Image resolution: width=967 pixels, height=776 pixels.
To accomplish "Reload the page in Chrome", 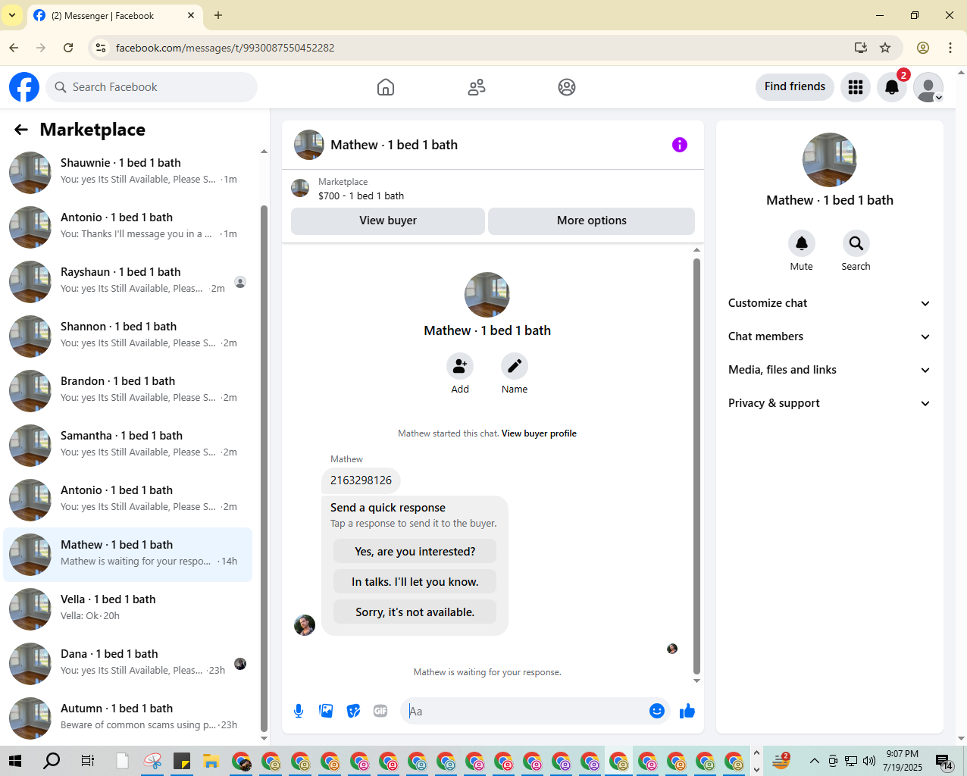I will pos(68,48).
